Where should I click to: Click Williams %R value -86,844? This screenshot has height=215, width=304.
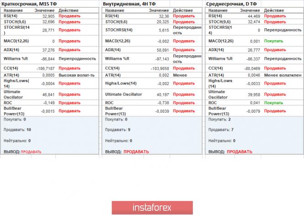pos(48,59)
